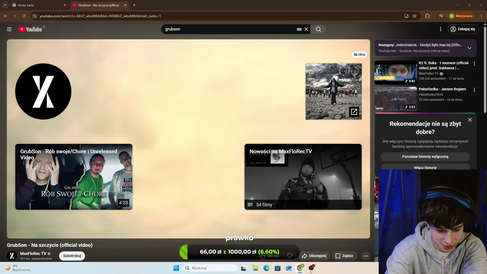Open more actions menu beside Zapisz
Viewport: 487px width, 274px height.
click(x=366, y=256)
